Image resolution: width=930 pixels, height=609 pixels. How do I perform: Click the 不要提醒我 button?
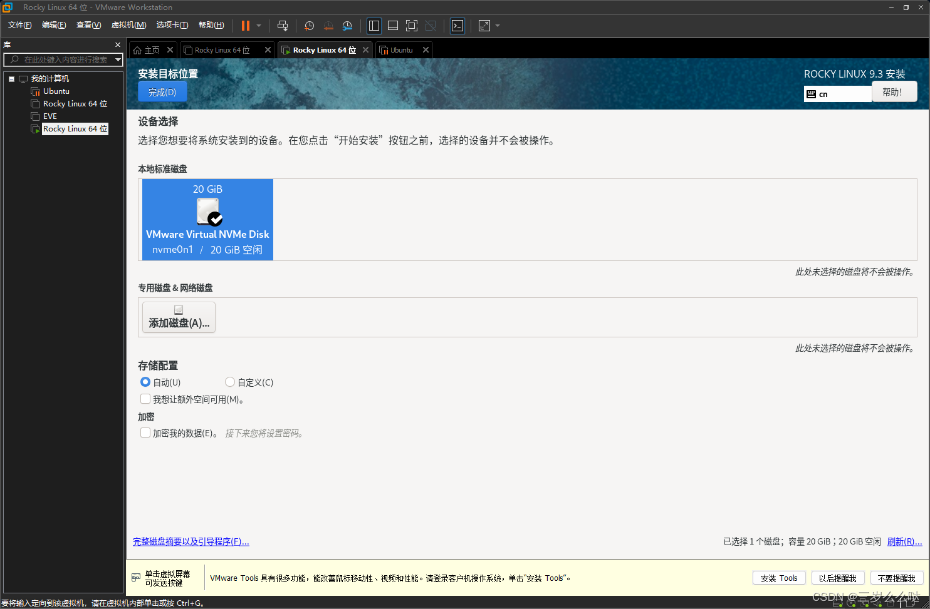(896, 578)
